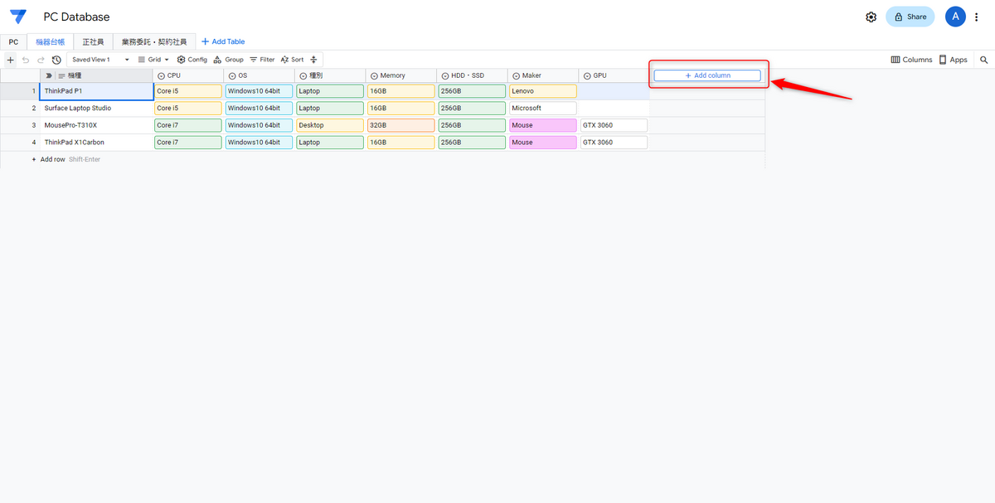The height and width of the screenshot is (503, 995).
Task: Open HDD・SSD dropdown for ThinkPad X1Carbon
Action: [472, 143]
